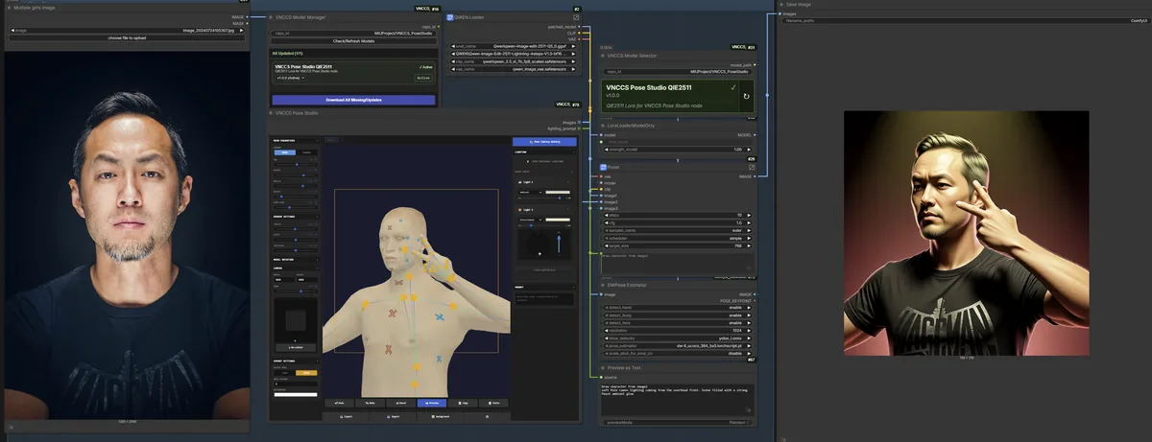Select Male gender in Pose Studio

[285, 152]
